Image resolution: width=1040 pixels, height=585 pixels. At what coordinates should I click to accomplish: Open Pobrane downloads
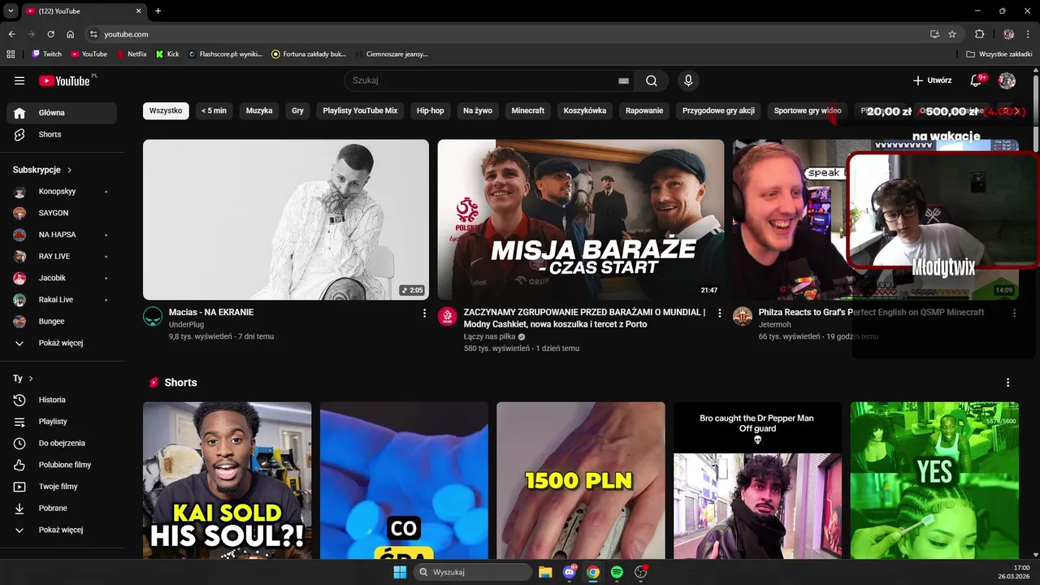[x=62, y=508]
